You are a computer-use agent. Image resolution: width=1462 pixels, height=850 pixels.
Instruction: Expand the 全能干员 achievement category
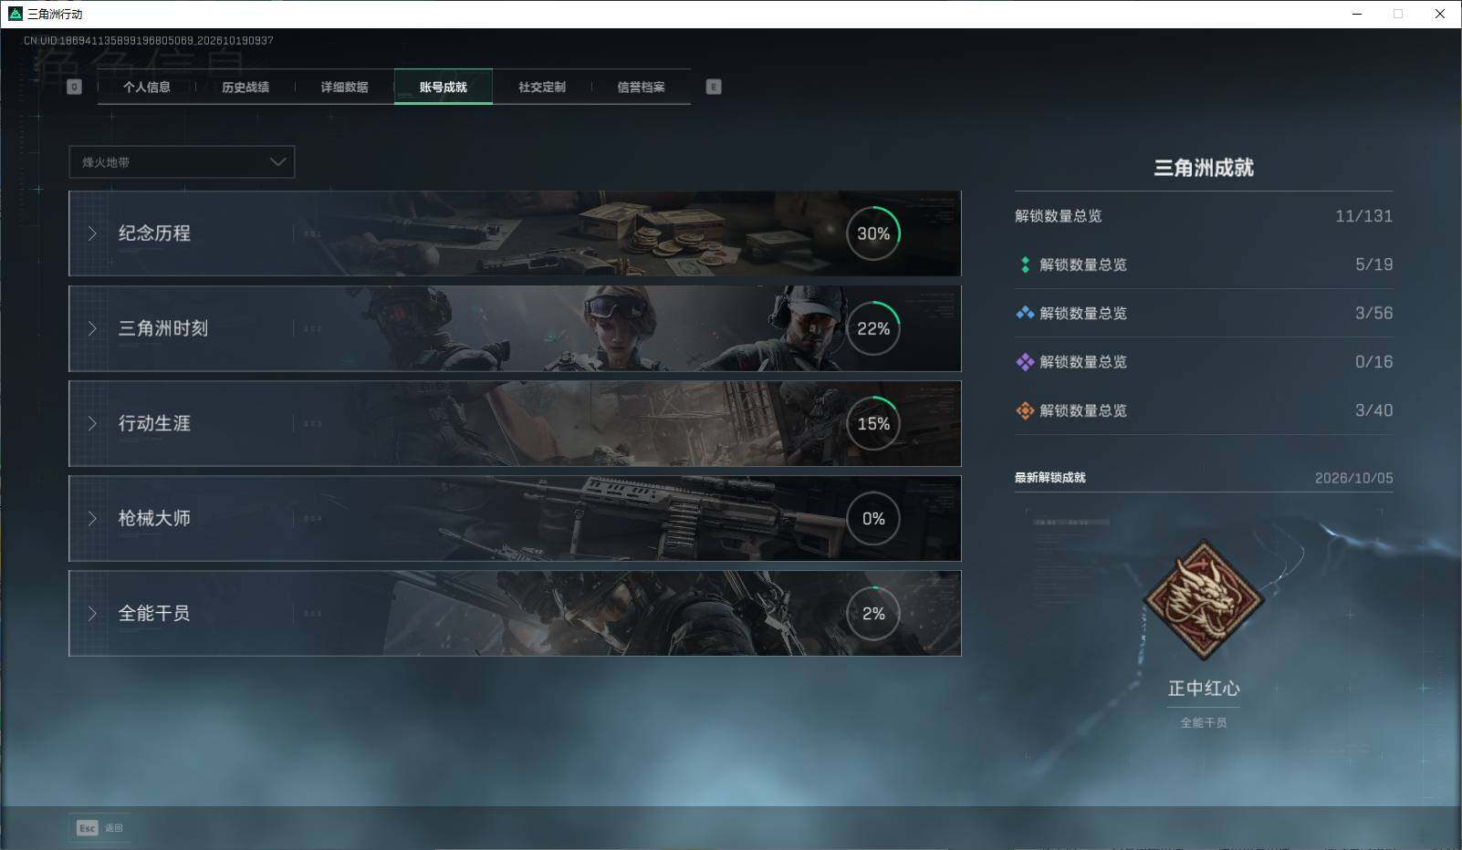515,613
